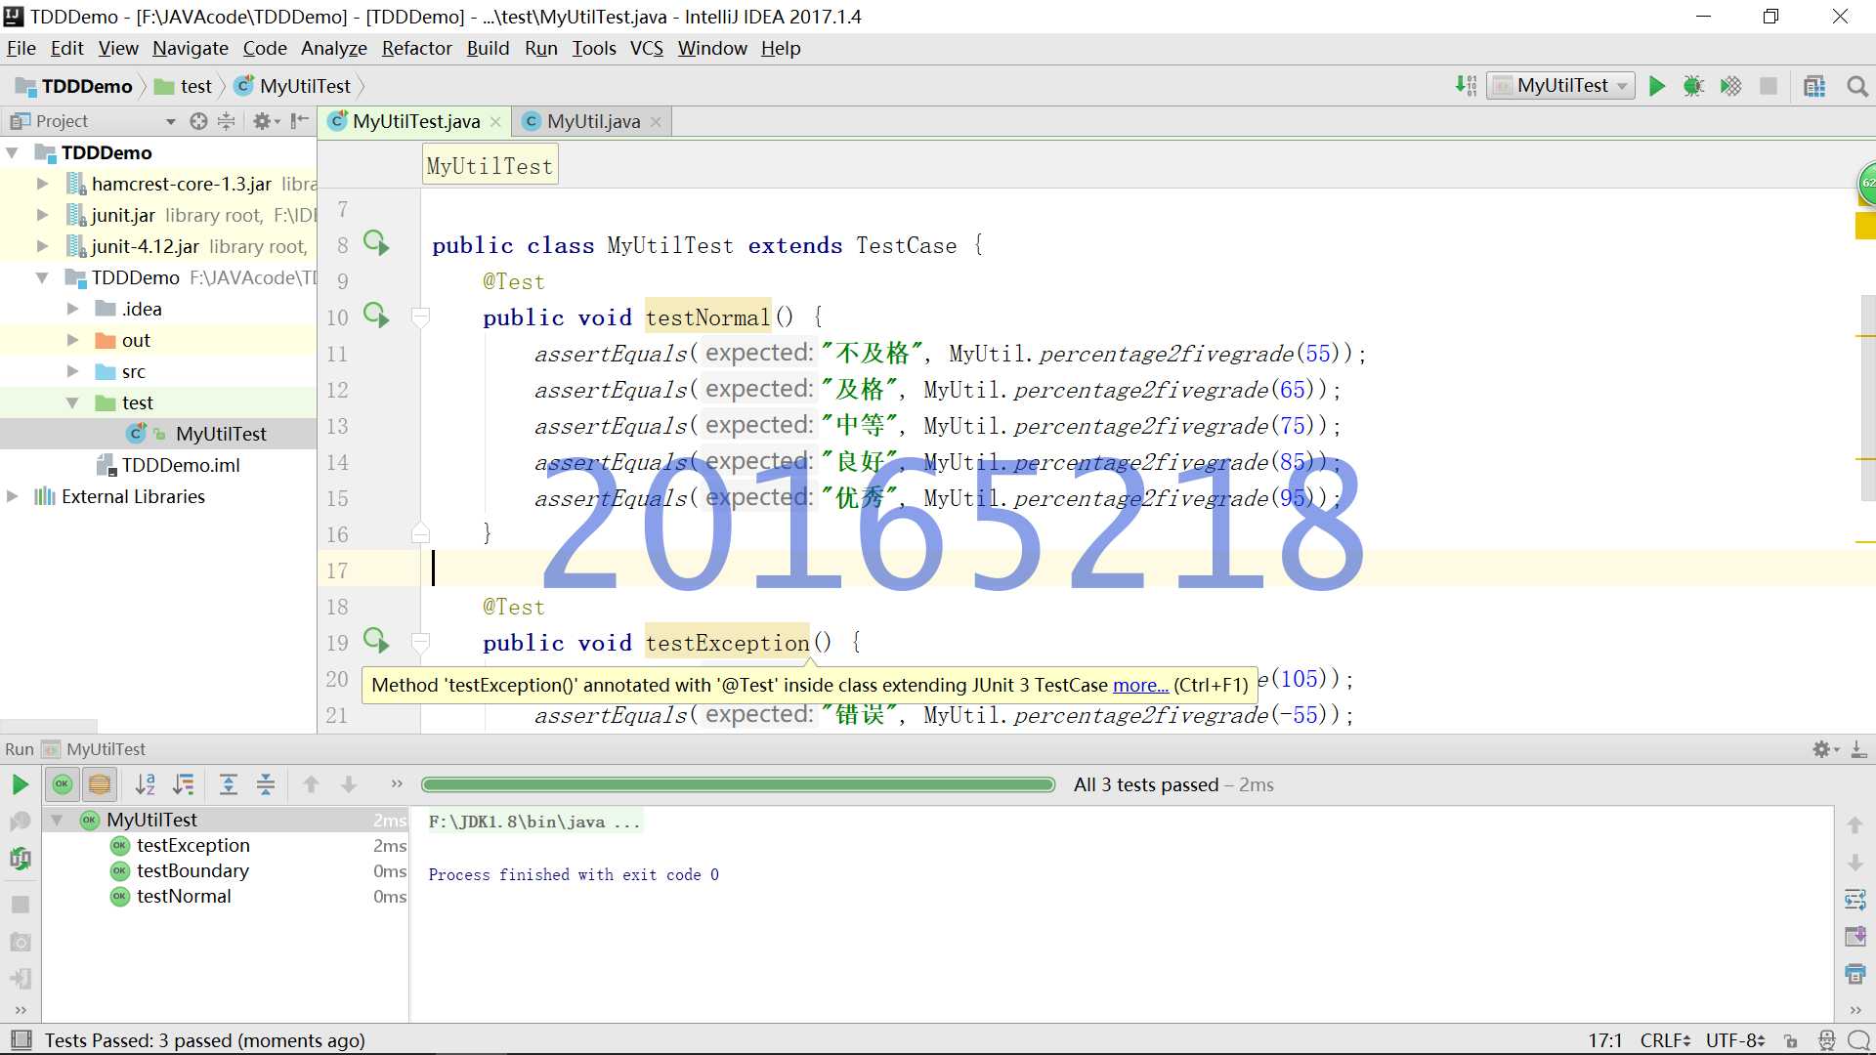The height and width of the screenshot is (1055, 1876).
Task: Open the 'more...' link in tooltip
Action: pos(1140,686)
